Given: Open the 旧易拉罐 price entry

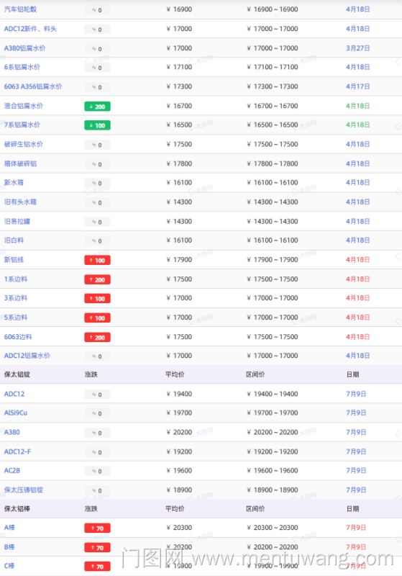Looking at the screenshot, I should pyautogui.click(x=17, y=221).
